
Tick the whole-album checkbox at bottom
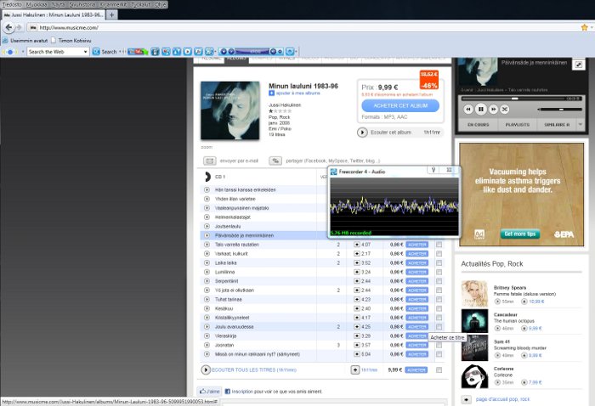click(439, 369)
